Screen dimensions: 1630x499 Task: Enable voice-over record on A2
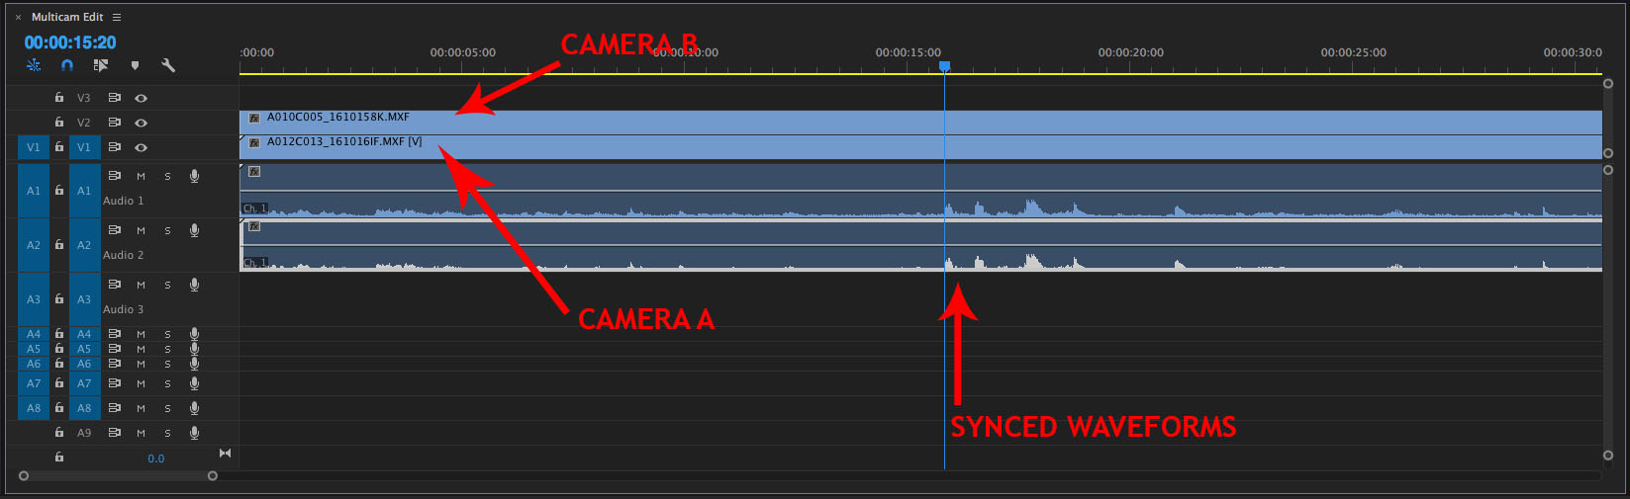194,230
